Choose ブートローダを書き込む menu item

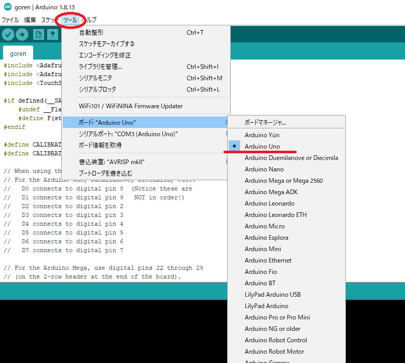[x=145, y=173]
